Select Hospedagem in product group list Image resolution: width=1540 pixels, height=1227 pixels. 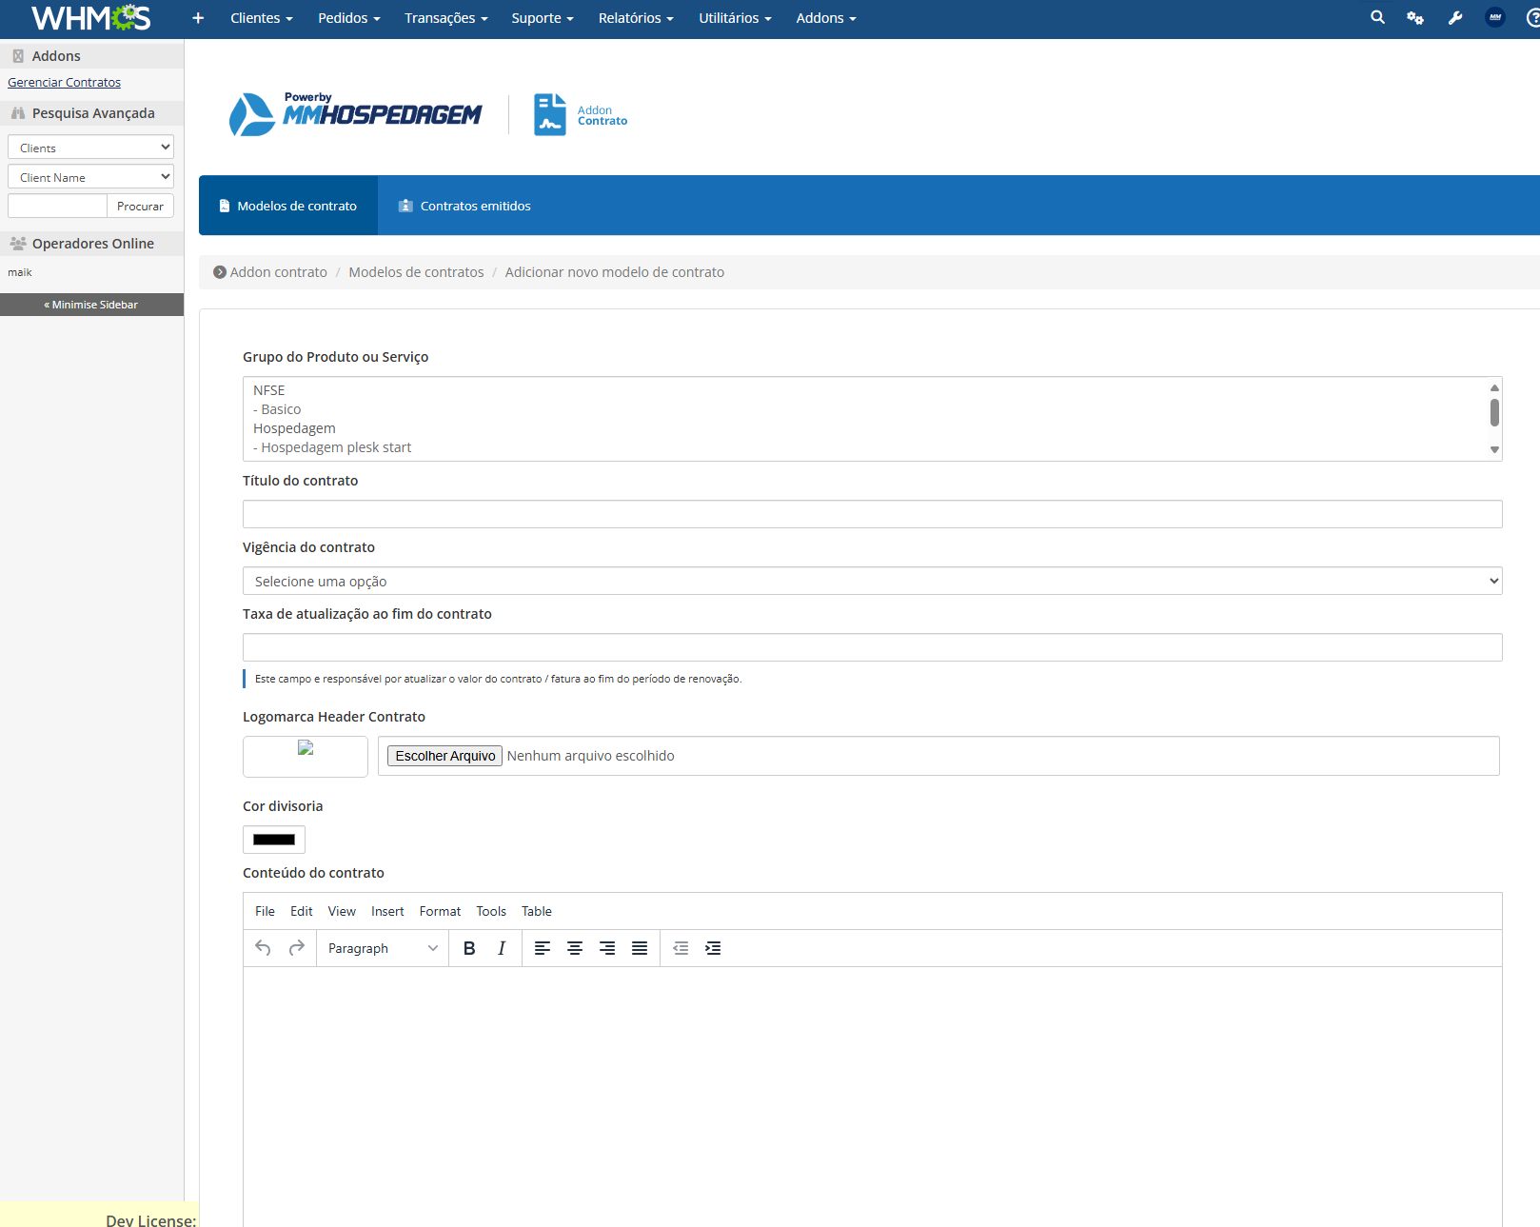coord(866,428)
